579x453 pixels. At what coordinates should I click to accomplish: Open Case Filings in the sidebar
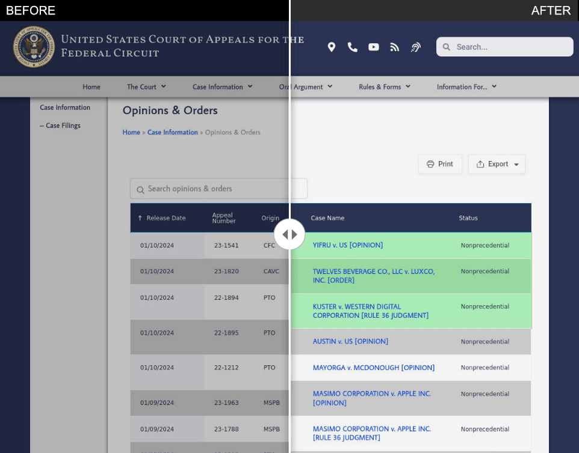click(x=63, y=126)
